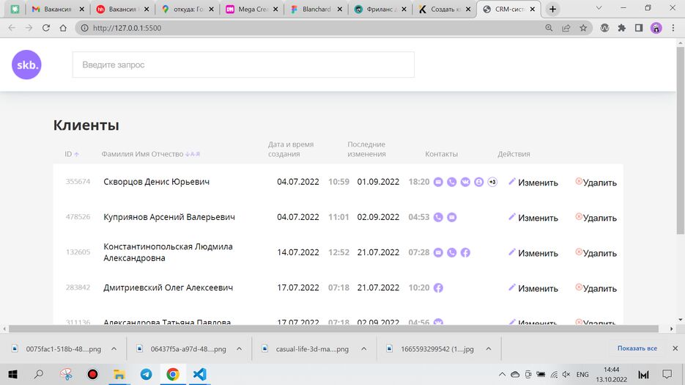
Task: Click 'Изменить' for Скворцов Денис Юрьевич
Action: tap(533, 183)
